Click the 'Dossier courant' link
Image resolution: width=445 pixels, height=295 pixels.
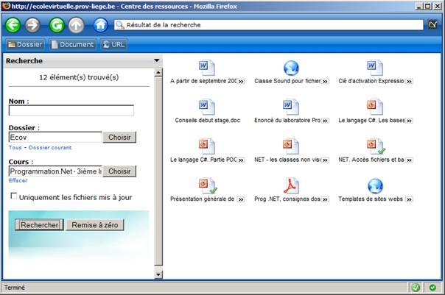49,148
